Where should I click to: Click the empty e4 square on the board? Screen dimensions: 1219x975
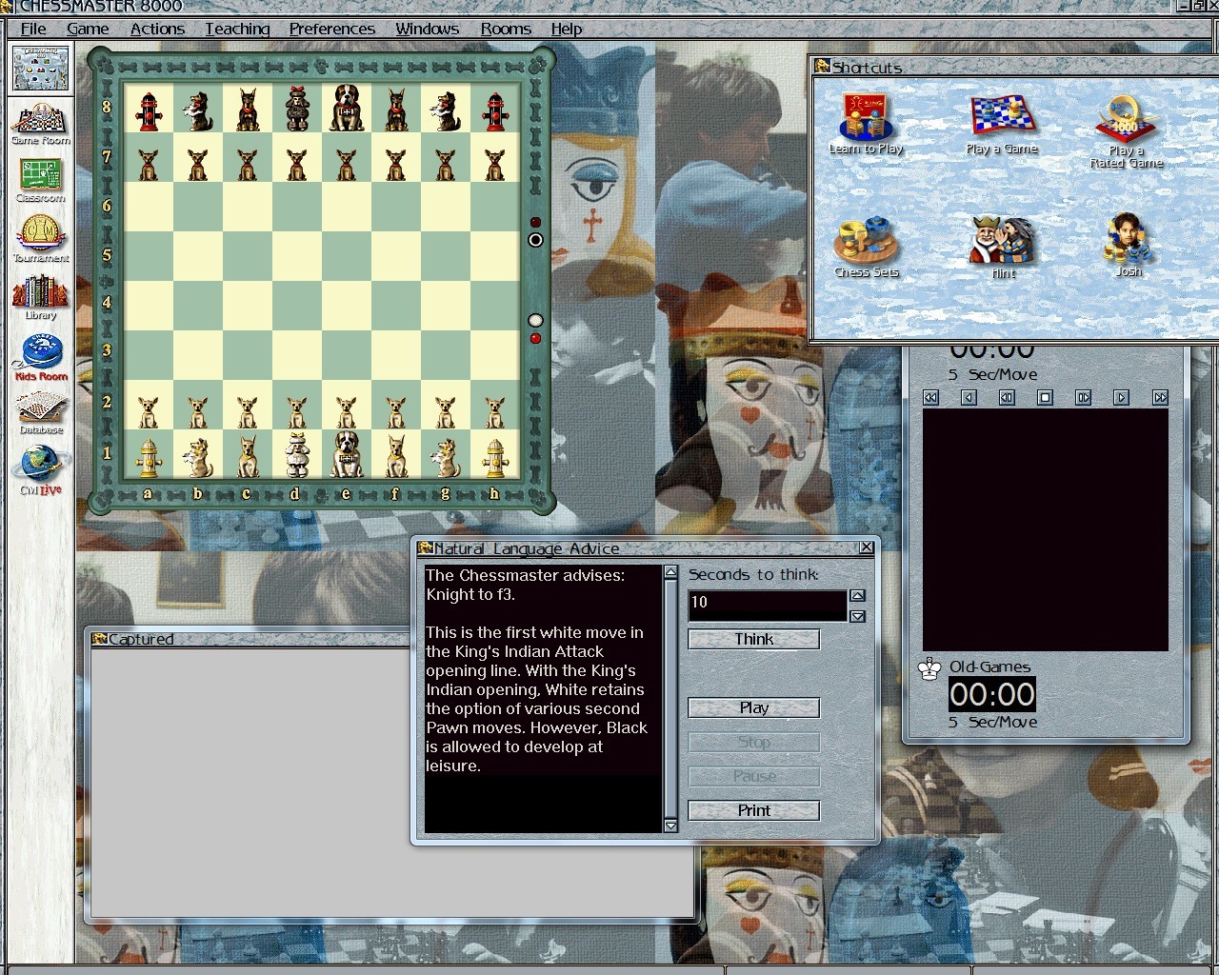(x=346, y=307)
